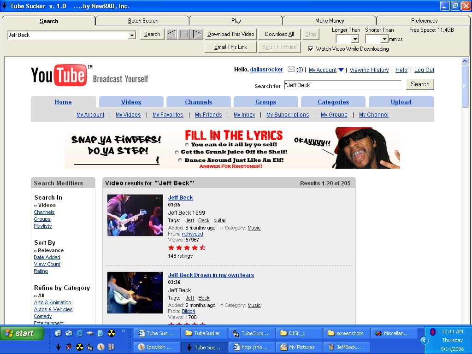Screen dimensions: 472x354
Task: Open the Shorter Than dropdown
Action: coord(384,39)
